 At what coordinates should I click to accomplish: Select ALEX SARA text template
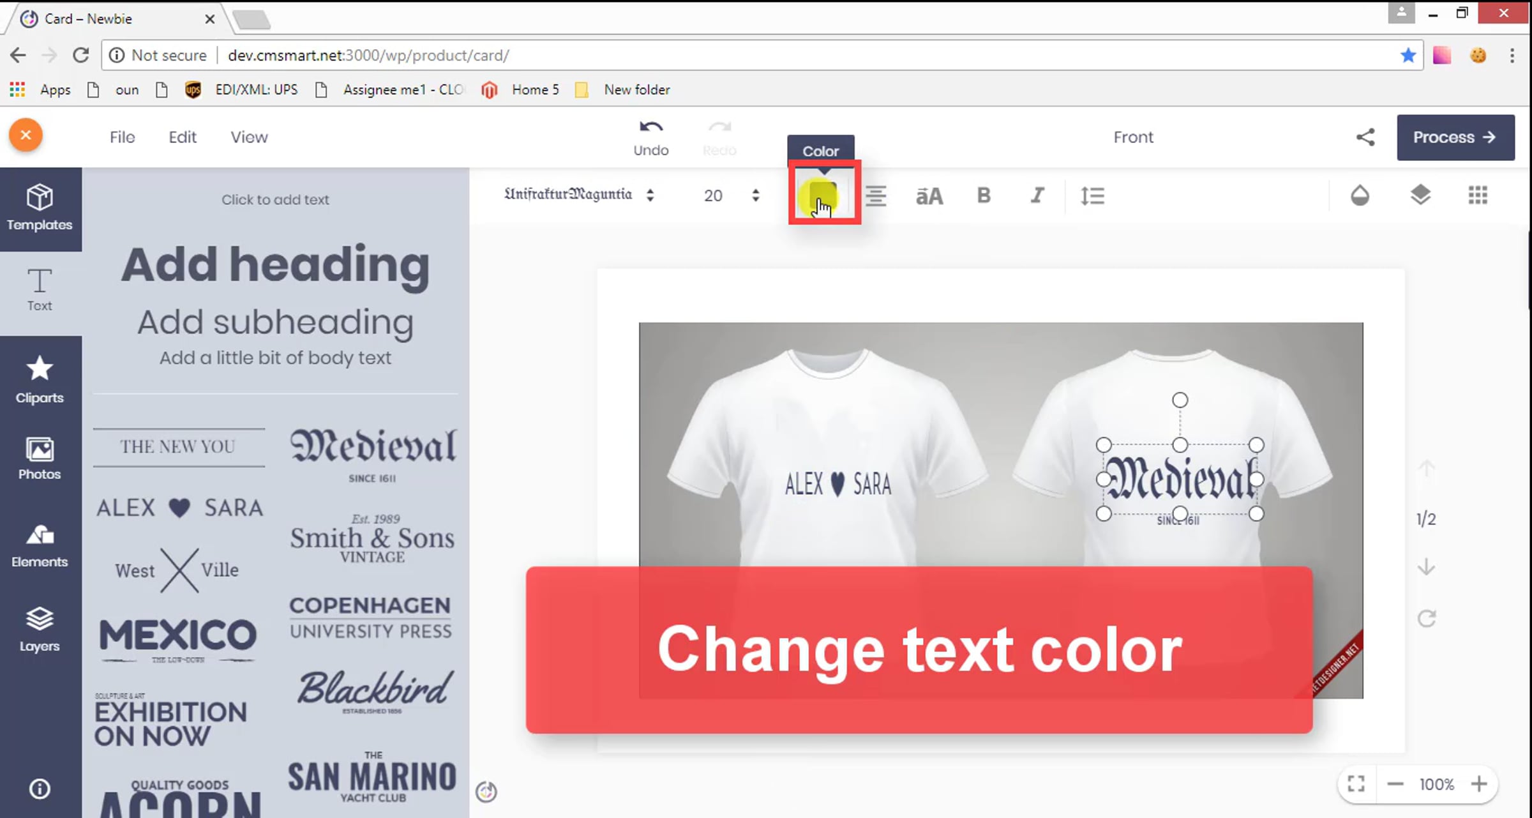click(x=179, y=508)
